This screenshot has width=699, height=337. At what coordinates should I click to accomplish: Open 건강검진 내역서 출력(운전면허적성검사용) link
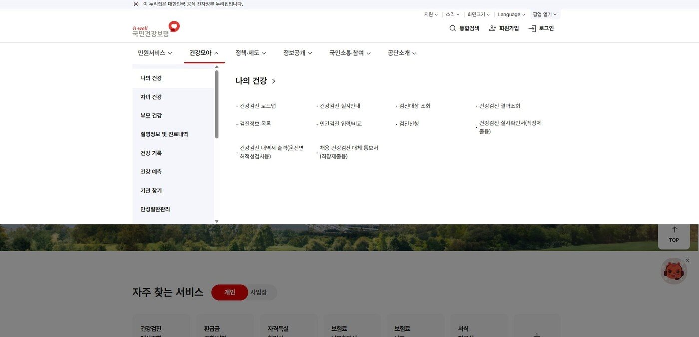(272, 152)
